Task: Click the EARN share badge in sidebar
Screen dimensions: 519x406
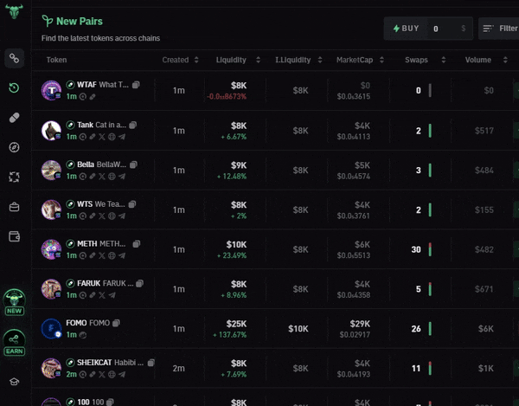Action: pos(14,343)
